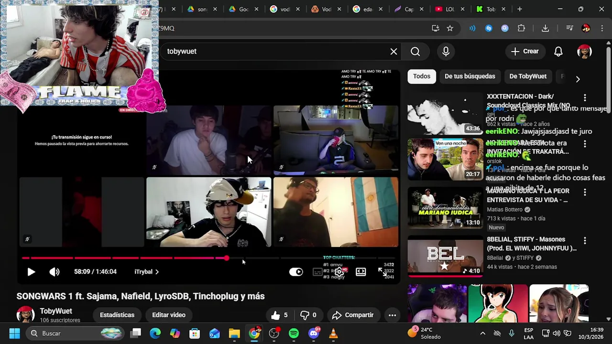612x344 pixels.
Task: Open the YouTube account avatar menu
Action: (584, 52)
